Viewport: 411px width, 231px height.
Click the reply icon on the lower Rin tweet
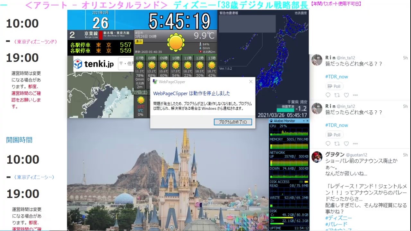coord(328,143)
